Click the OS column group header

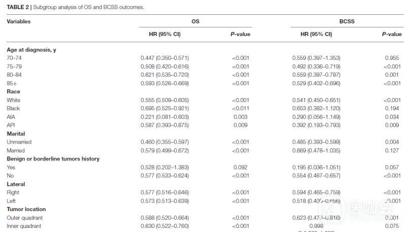click(195, 22)
